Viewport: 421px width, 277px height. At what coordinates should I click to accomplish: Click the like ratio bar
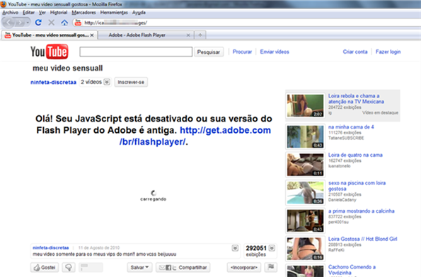(x=91, y=267)
